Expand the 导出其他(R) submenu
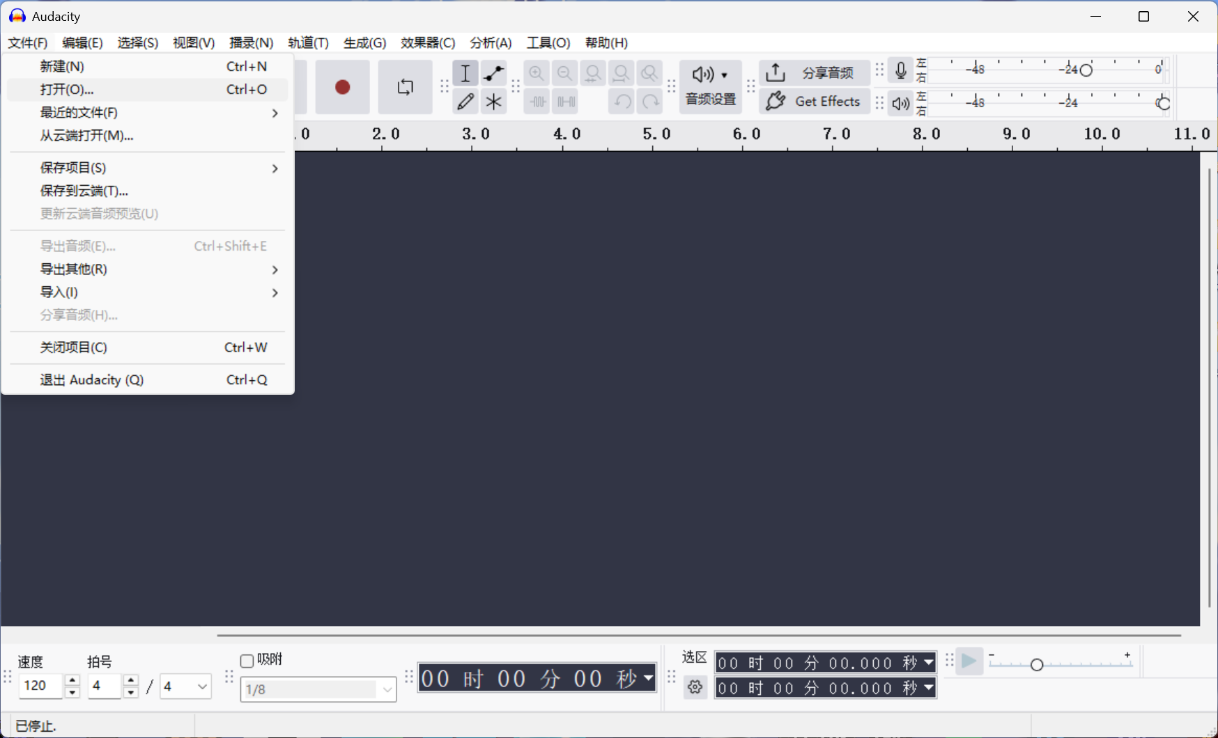1218x738 pixels. pyautogui.click(x=148, y=269)
